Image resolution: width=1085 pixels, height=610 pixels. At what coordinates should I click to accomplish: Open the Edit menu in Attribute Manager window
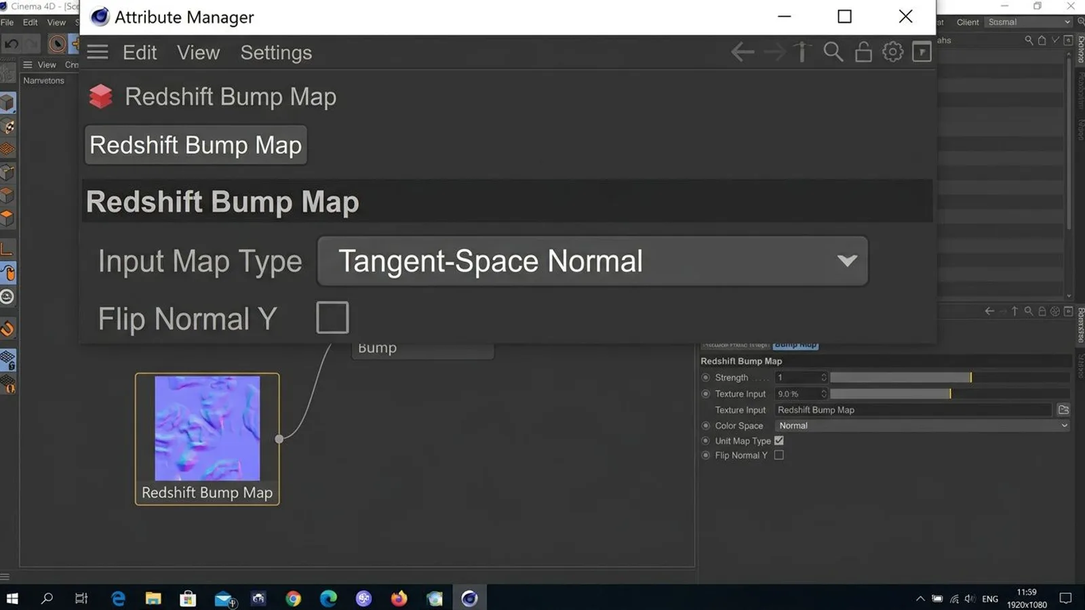(140, 53)
